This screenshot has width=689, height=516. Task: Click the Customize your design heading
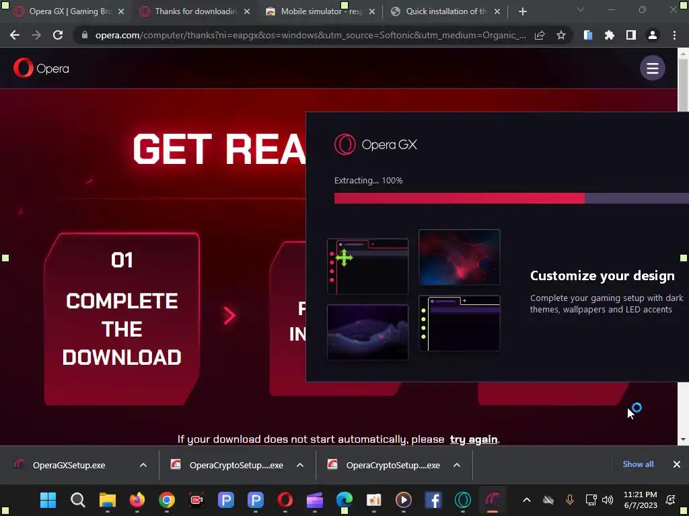click(602, 275)
